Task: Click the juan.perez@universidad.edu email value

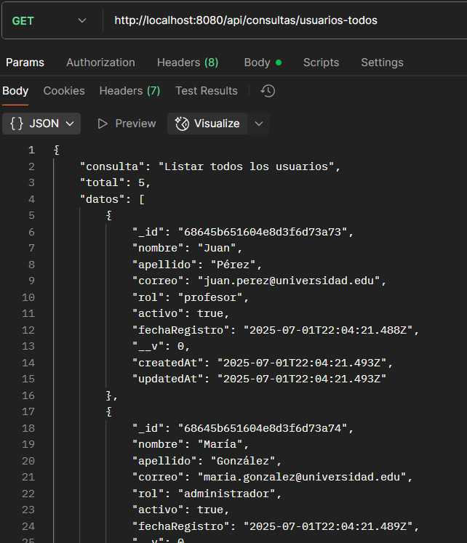Action: (289, 281)
